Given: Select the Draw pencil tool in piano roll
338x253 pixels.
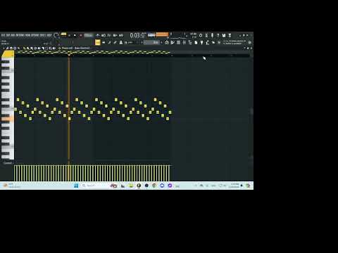Looking at the screenshot, I should (24, 48).
